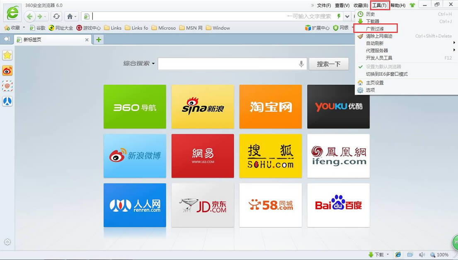Open the MSN 网 bookmark folder
The width and height of the screenshot is (458, 260).
pyautogui.click(x=191, y=28)
